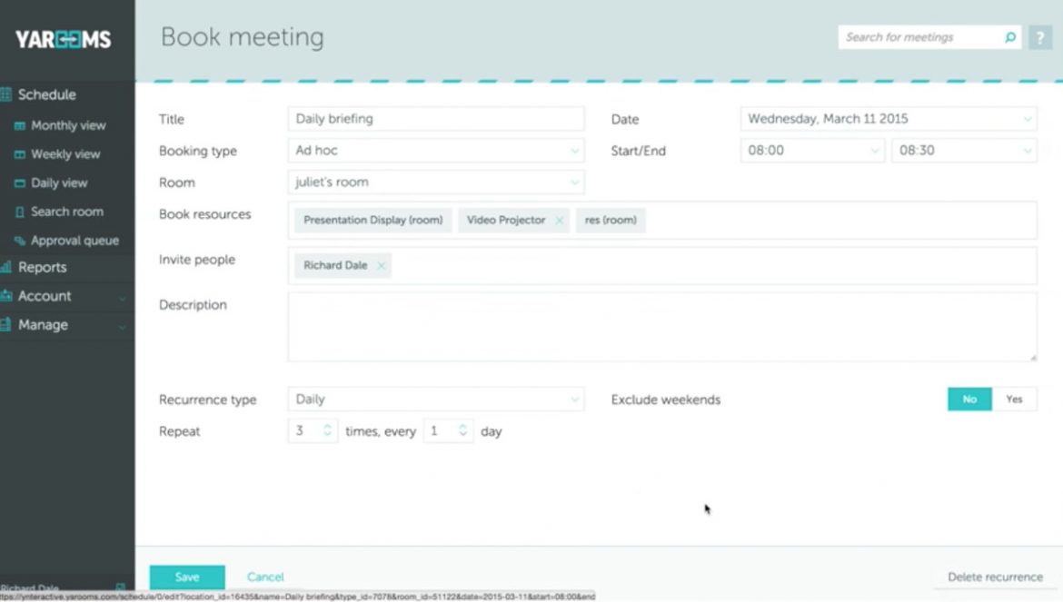Open the Room selection dropdown
The width and height of the screenshot is (1063, 602).
coord(575,183)
